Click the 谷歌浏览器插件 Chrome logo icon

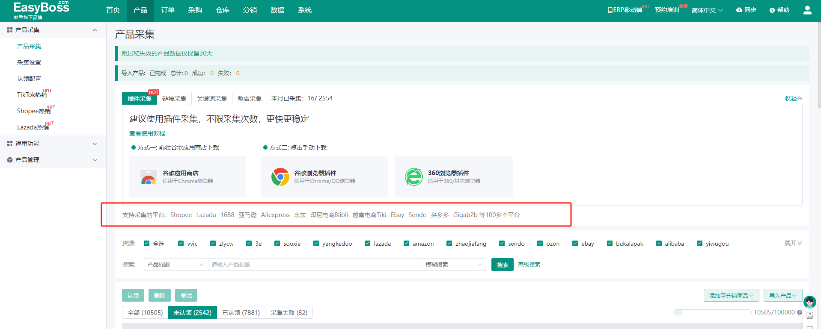280,176
